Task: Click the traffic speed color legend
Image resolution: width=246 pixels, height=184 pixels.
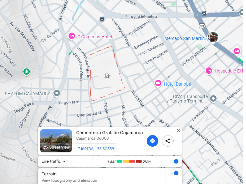Action: [x=129, y=161]
